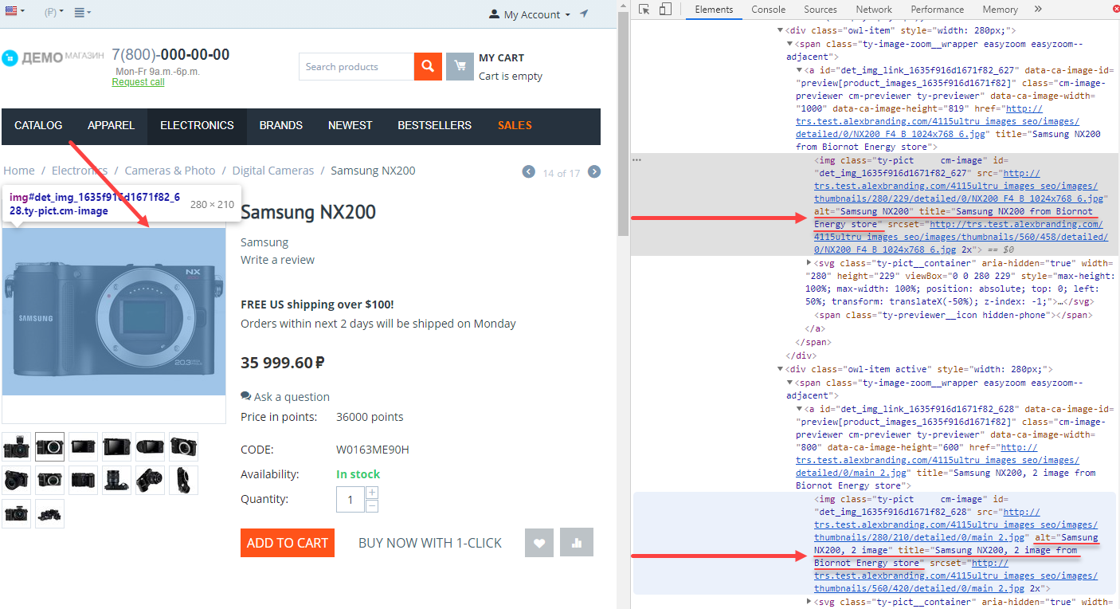Open the Network tab in DevTools
1120x609 pixels.
[x=874, y=10]
